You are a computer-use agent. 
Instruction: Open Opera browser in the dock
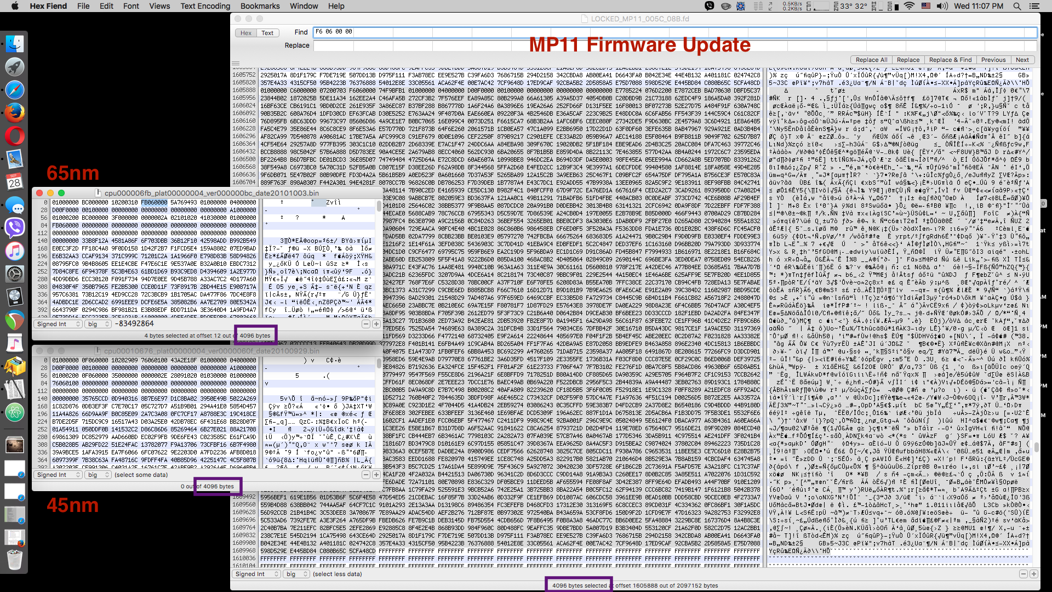[15, 135]
